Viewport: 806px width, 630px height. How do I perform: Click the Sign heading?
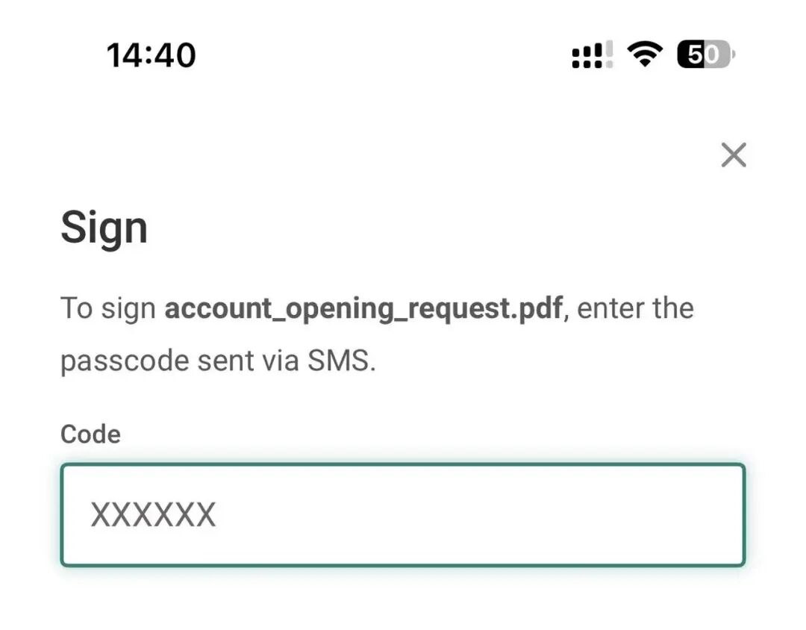(104, 227)
